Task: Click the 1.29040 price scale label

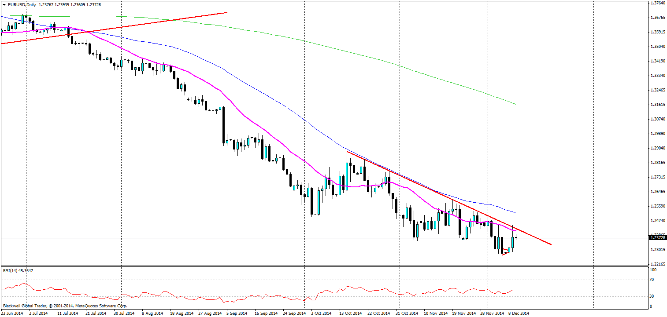Action: pos(657,148)
